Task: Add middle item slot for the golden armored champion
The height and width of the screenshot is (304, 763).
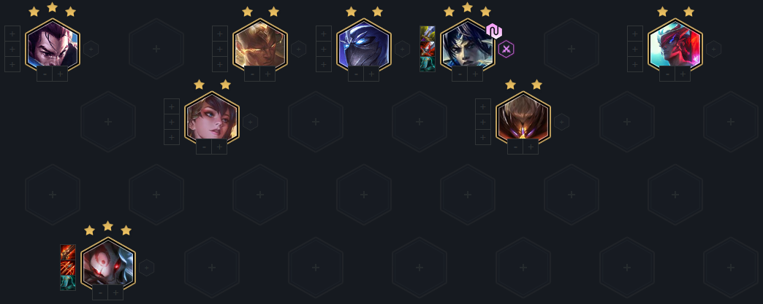Action: click(220, 49)
